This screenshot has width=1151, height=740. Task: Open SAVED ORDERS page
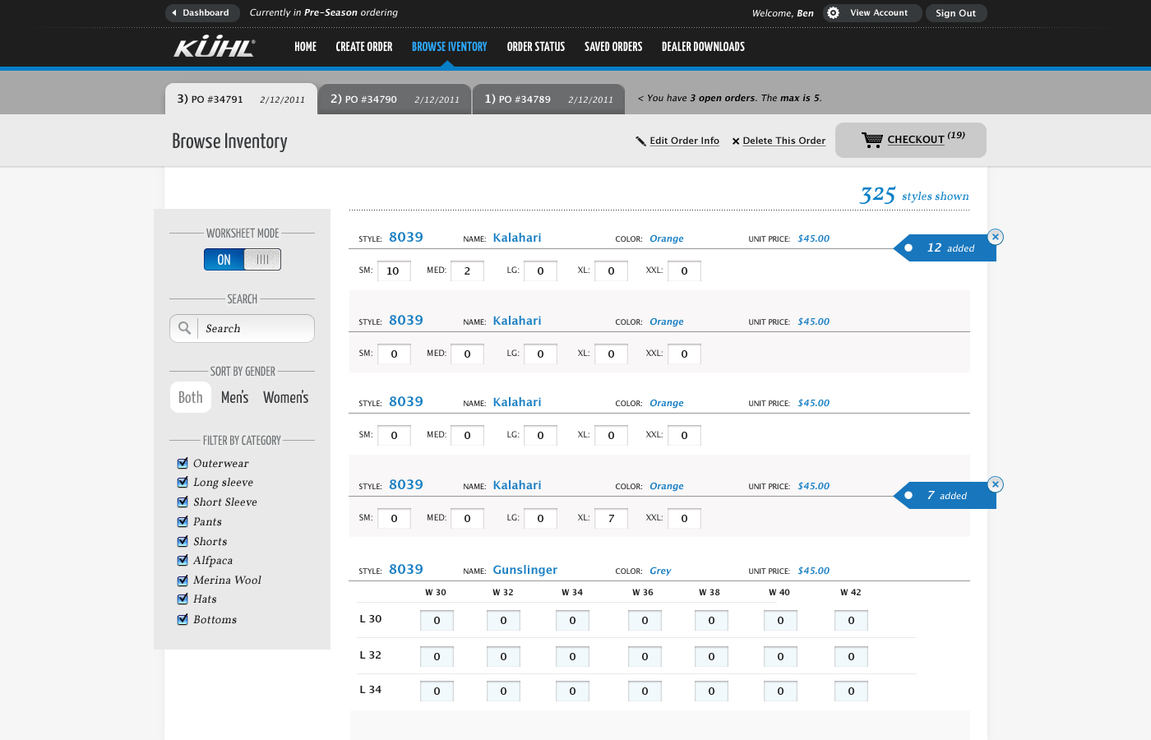coord(613,47)
